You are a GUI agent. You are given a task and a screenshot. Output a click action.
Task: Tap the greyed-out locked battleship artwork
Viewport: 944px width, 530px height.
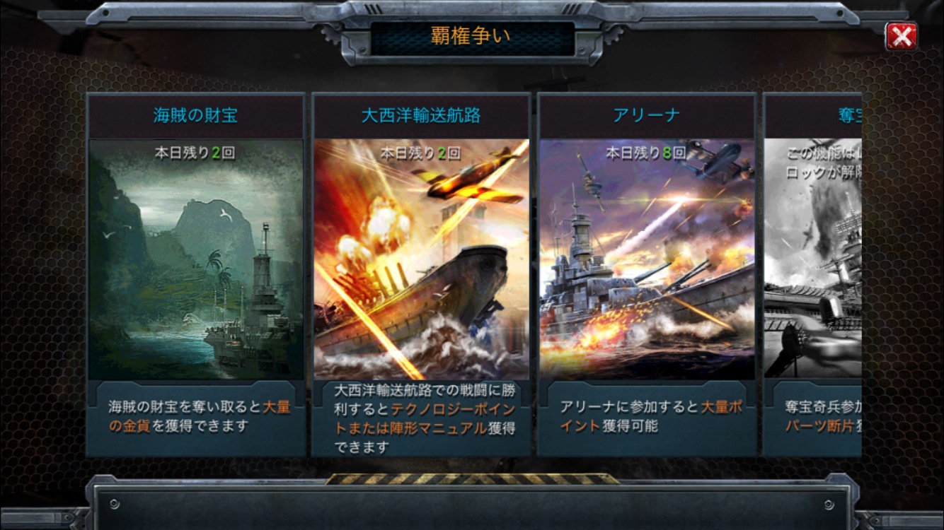813,259
